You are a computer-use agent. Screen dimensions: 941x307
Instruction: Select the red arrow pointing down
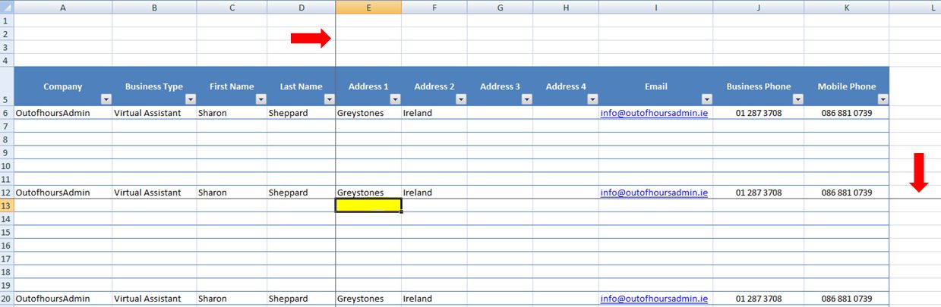tap(918, 173)
